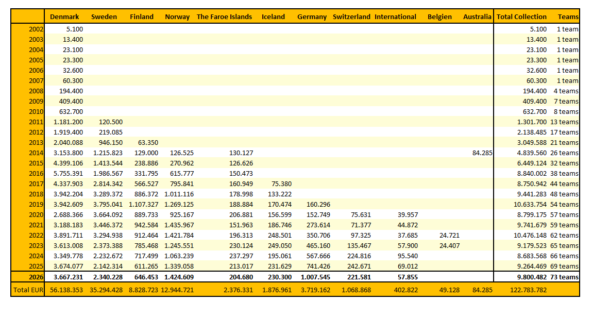Image resolution: width=592 pixels, height=317 pixels.
Task: Select Switzerland 2020 value 75.631
Action: point(361,215)
